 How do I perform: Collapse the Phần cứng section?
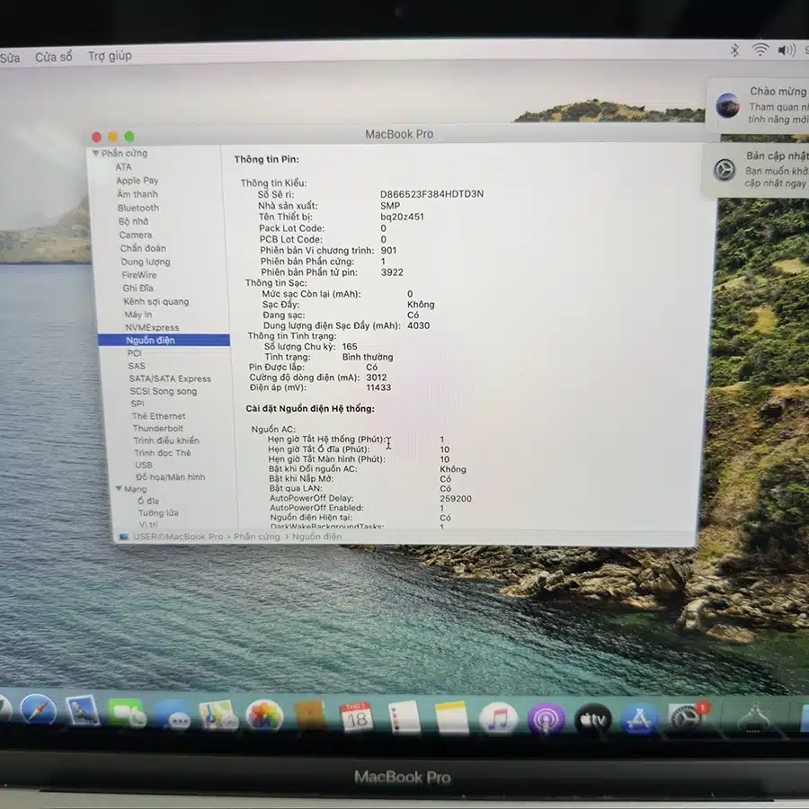coord(96,153)
